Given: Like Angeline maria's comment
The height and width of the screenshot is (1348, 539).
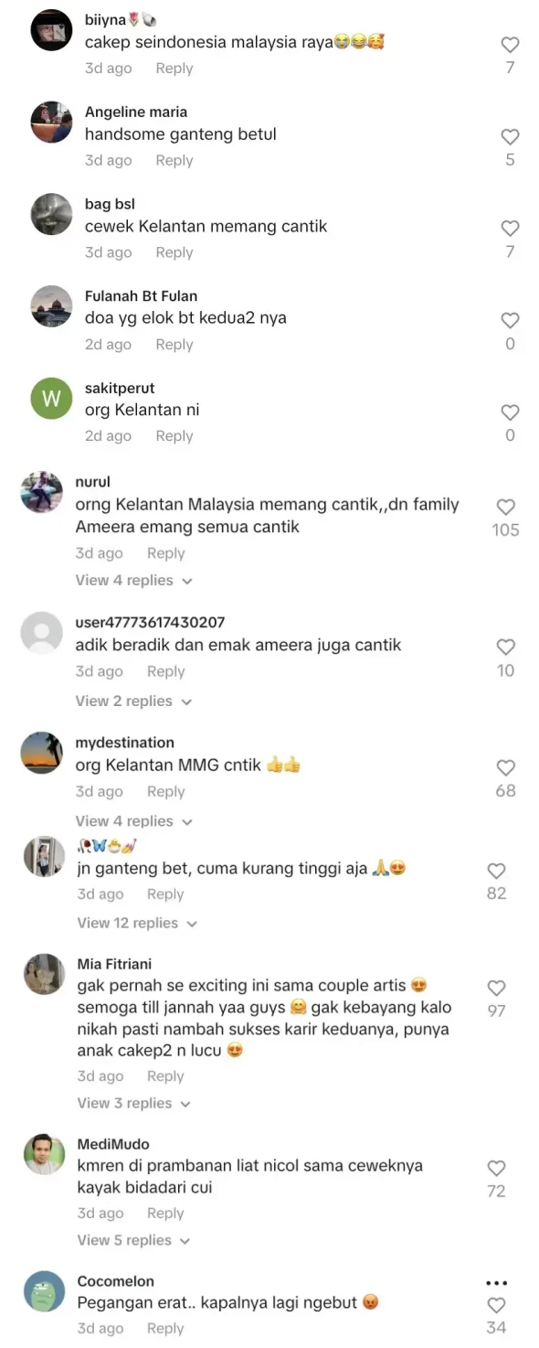Looking at the screenshot, I should tap(510, 136).
